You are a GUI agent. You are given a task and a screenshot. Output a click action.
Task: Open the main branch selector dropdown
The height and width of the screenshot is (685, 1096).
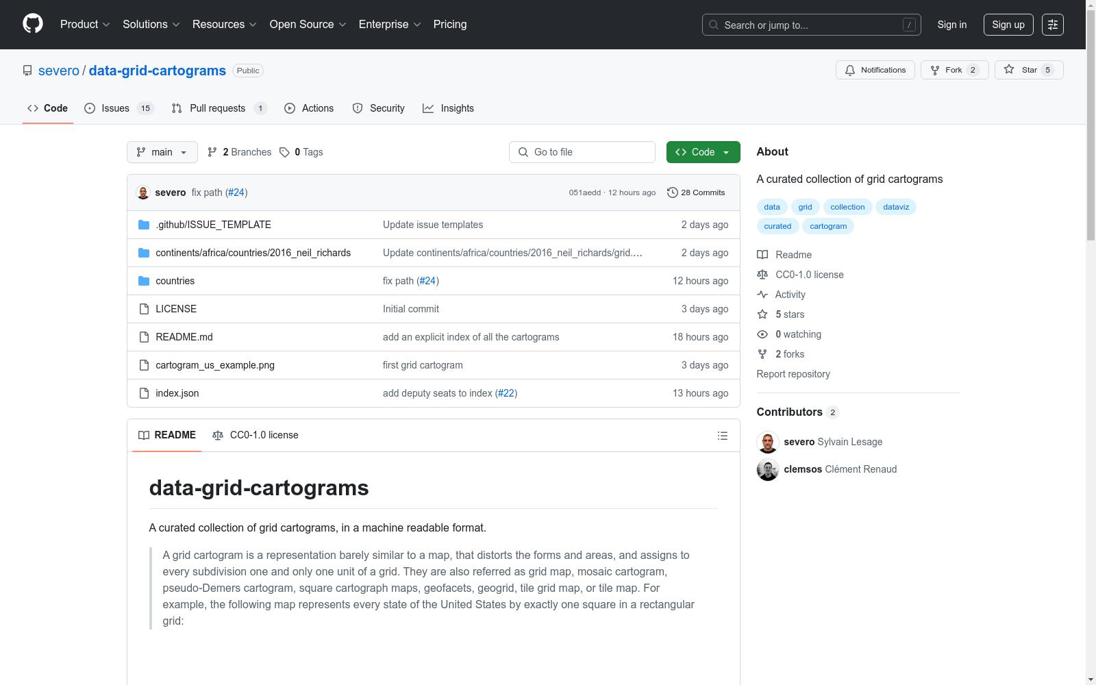tap(162, 152)
